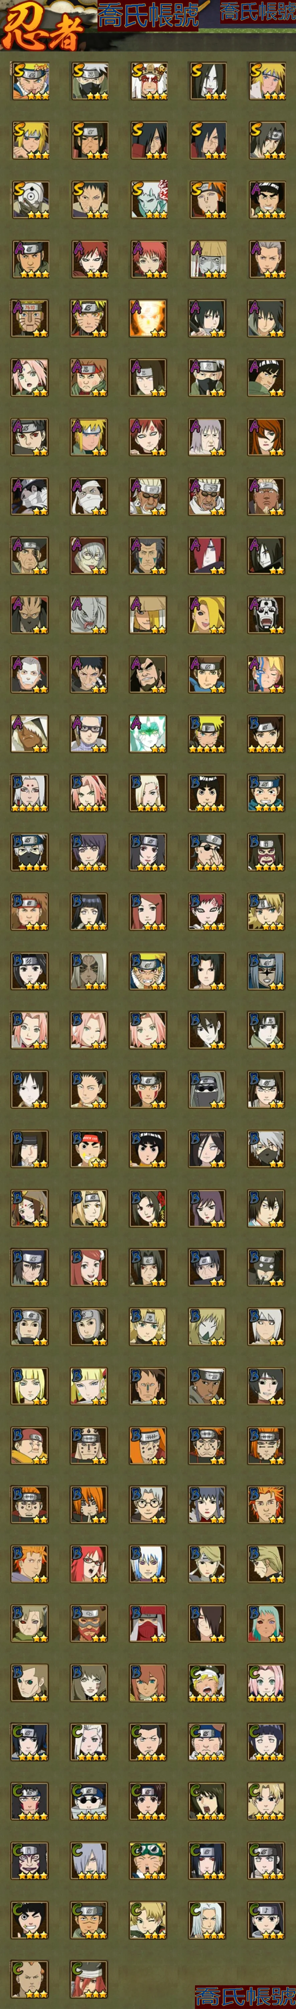Select the skull-painted Hidan portrait
Viewport: 296px width, 2009px height.
click(x=266, y=615)
